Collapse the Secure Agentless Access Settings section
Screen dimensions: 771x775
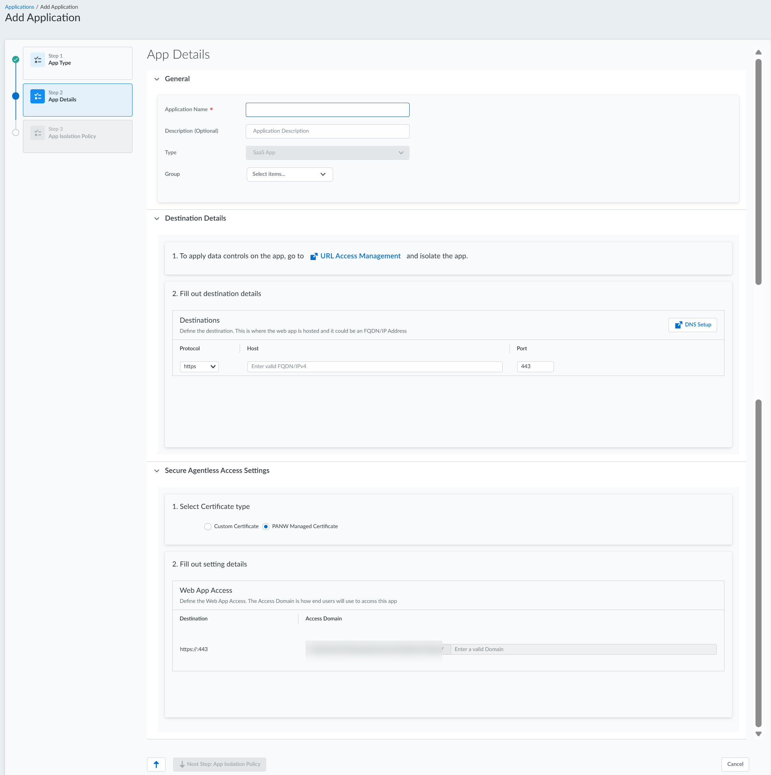157,471
